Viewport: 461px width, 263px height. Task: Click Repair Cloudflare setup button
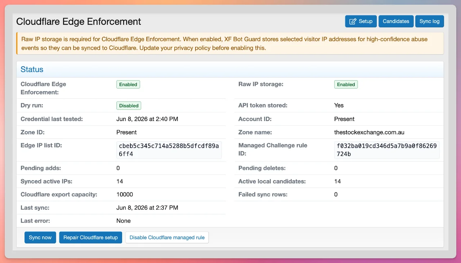click(91, 237)
